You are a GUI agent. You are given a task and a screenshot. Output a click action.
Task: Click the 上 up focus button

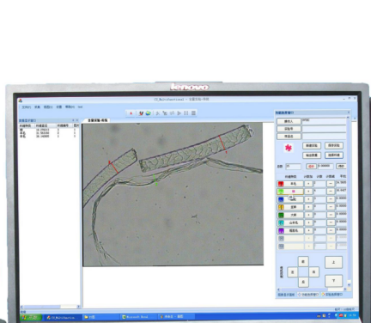pyautogui.click(x=333, y=262)
